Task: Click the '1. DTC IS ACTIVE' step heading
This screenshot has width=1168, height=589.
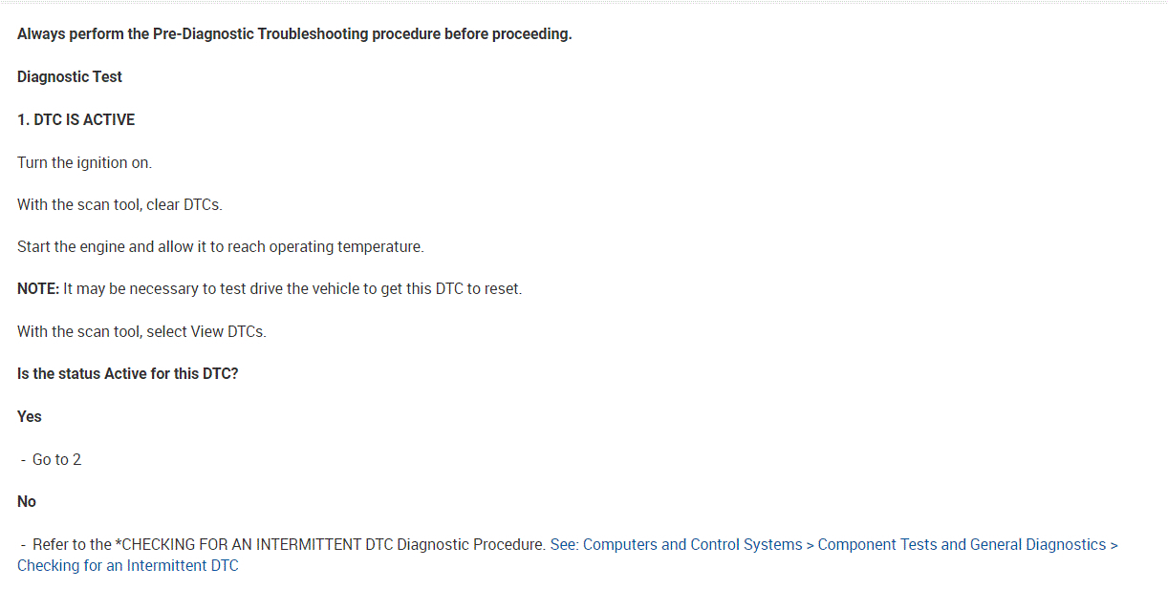Action: click(76, 119)
